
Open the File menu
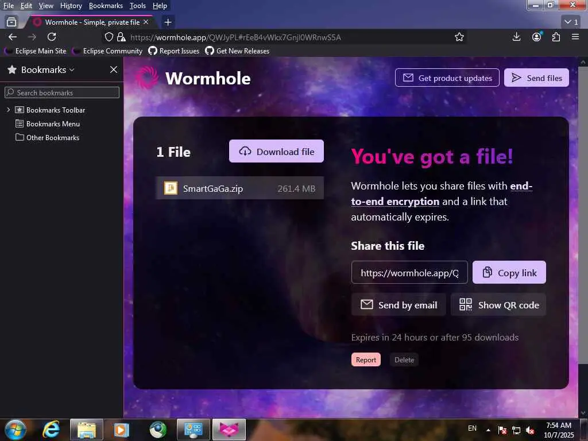pos(8,6)
